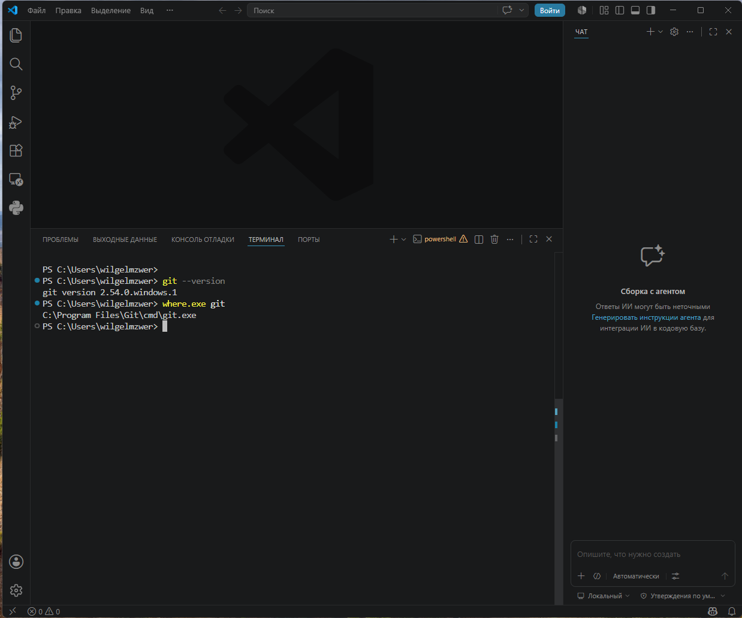
Task: Send the chat message with arrow icon
Action: click(725, 576)
